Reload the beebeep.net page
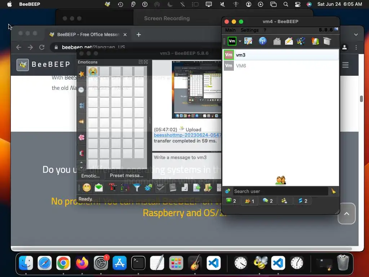Image resolution: width=369 pixels, height=277 pixels. [42, 47]
